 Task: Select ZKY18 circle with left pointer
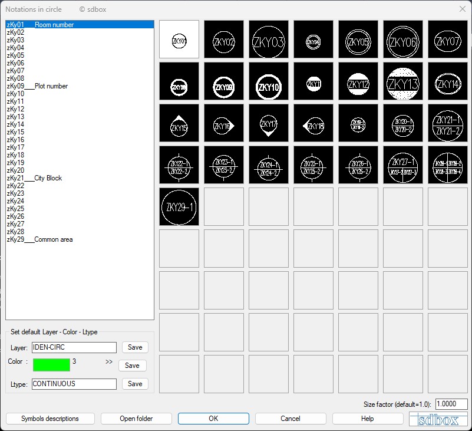tap(313, 123)
